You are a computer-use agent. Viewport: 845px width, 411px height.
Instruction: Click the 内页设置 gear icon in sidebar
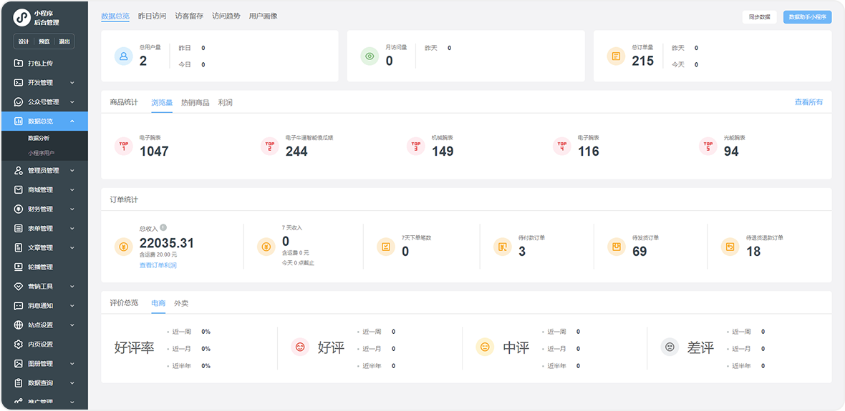click(x=19, y=344)
